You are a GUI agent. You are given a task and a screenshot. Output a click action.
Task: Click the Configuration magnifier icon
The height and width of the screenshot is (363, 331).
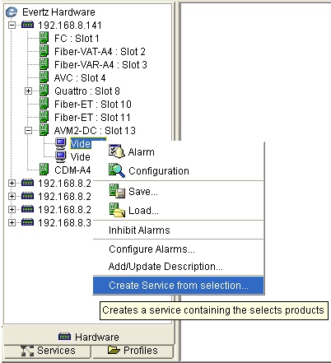[117, 170]
